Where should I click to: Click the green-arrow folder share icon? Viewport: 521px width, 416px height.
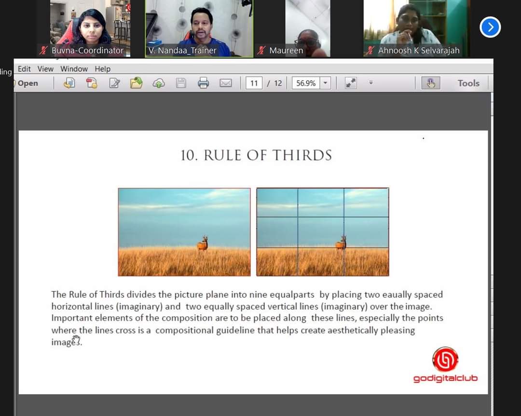tap(136, 83)
